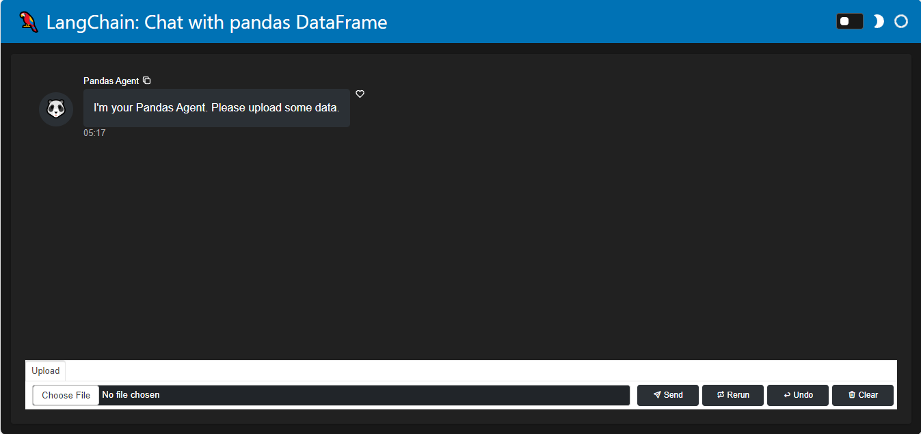This screenshot has width=921, height=434.
Task: Toggle the heart to like the agent message
Action: [360, 94]
